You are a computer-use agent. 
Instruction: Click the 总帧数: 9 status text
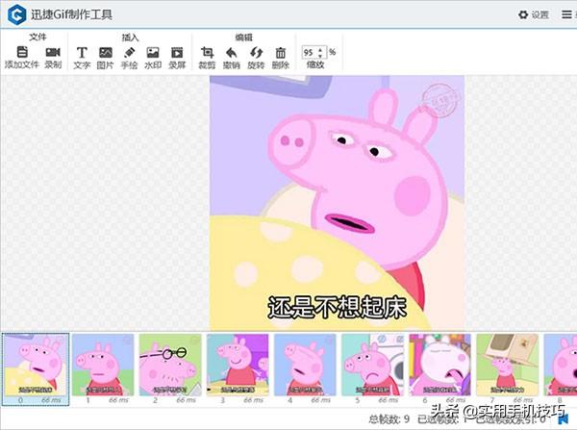pos(389,419)
